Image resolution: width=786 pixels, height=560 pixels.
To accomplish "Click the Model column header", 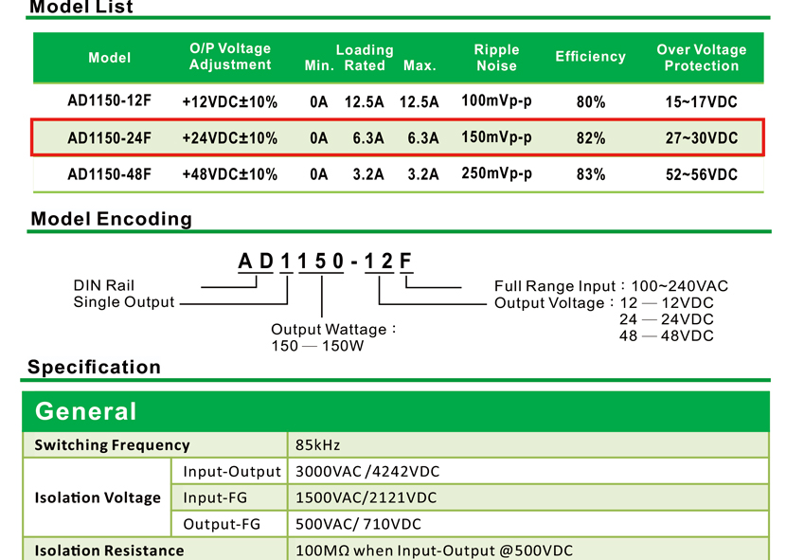I will tap(109, 58).
